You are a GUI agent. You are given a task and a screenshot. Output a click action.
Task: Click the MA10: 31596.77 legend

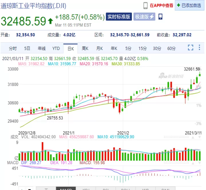point(62,64)
